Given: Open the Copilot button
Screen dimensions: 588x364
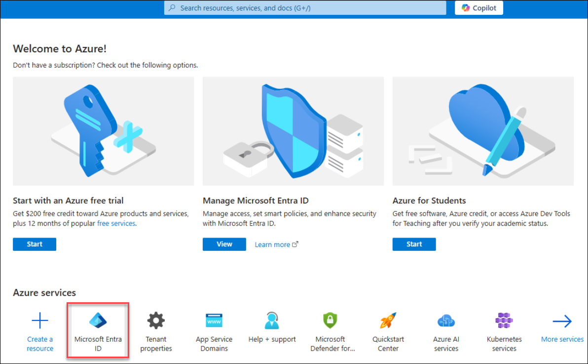Looking at the screenshot, I should point(479,8).
